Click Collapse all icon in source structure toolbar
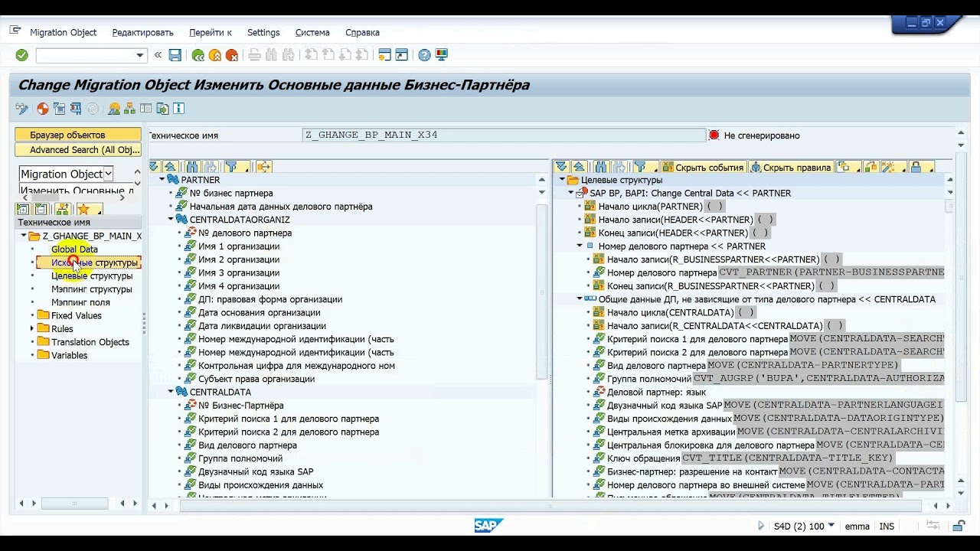The width and height of the screenshot is (980, 551). pyautogui.click(x=170, y=167)
